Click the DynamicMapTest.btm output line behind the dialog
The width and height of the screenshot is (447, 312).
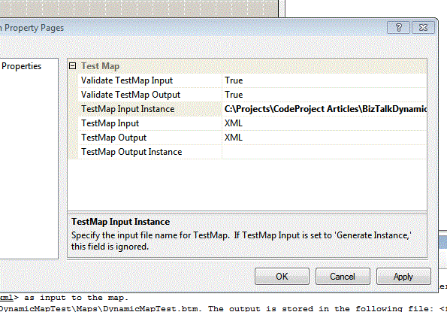[x=224, y=308]
